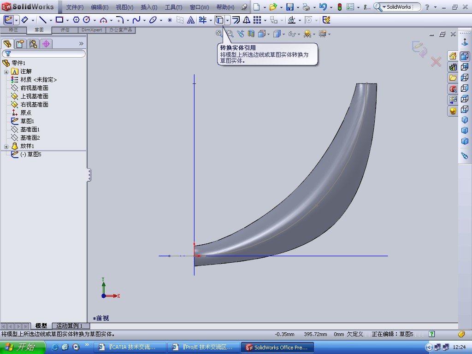
Task: Switch to the DimXpert command tab
Action: (x=92, y=30)
